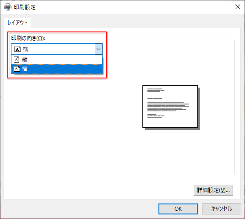This screenshot has width=245, height=219.
Task: Click the portrait page icon beside 縦
Action: (16, 60)
